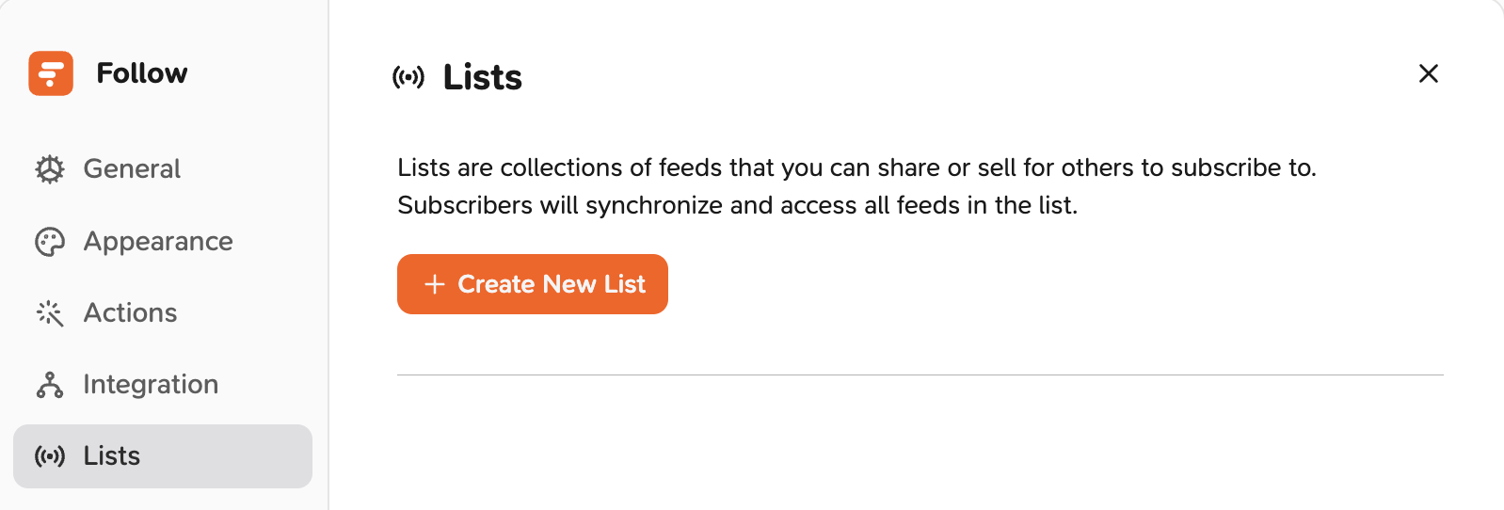Viewport: 1504px width, 510px height.
Task: Click the second line about Subscribers synchronizing
Action: [737, 205]
